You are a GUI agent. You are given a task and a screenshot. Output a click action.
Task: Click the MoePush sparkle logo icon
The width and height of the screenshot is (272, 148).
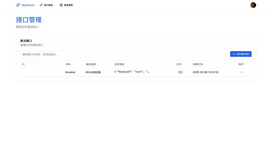click(18, 5)
